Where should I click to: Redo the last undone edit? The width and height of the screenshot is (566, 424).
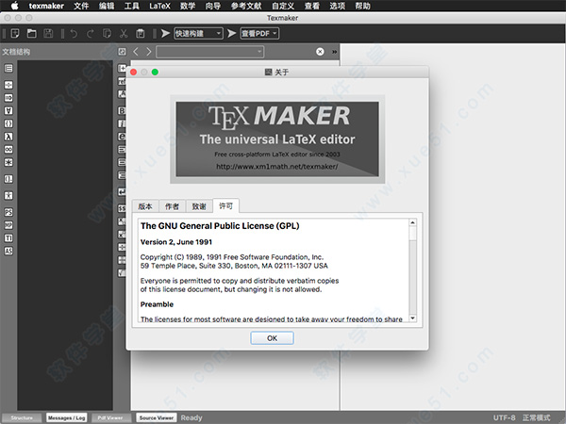pyautogui.click(x=91, y=34)
